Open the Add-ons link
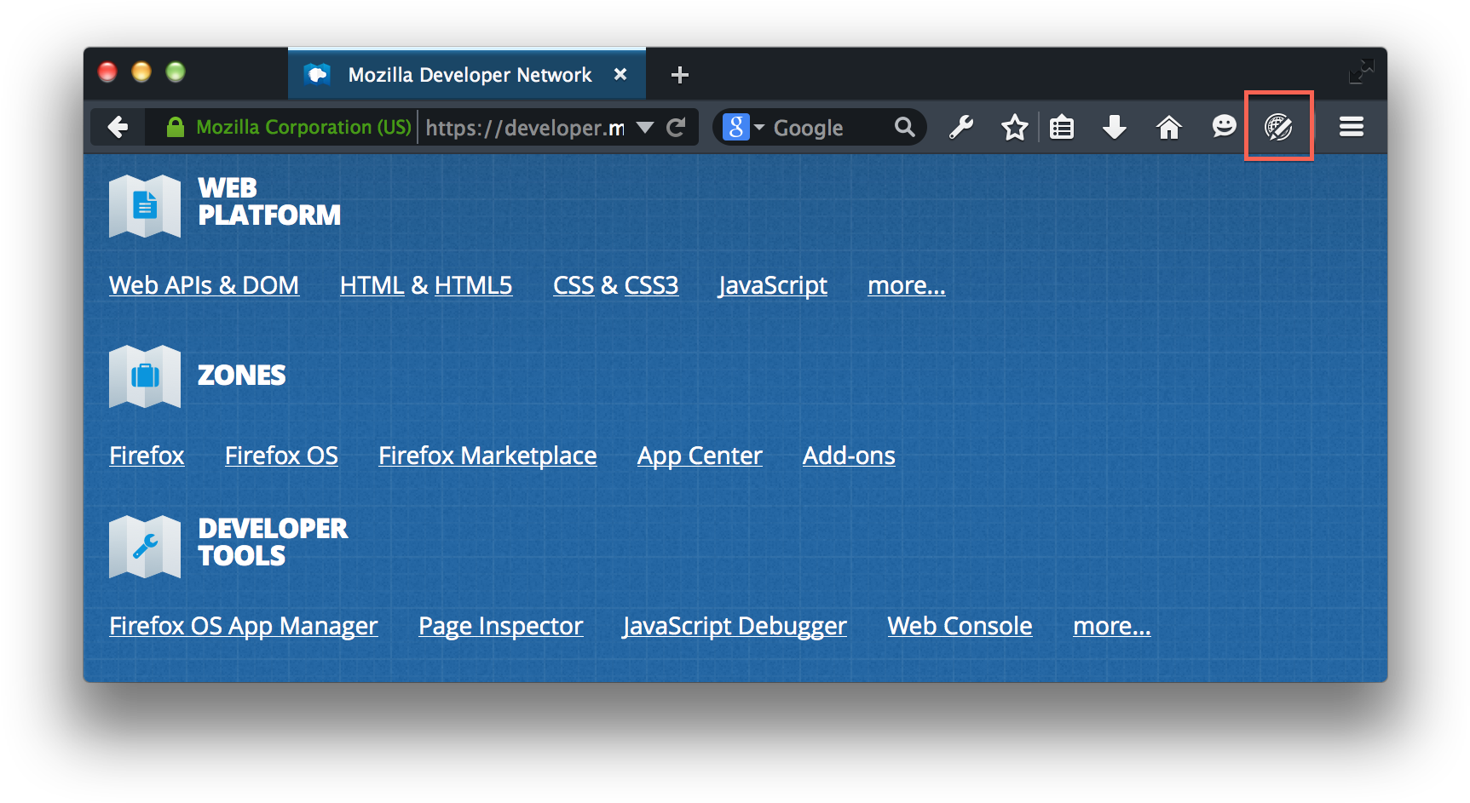 coord(849,456)
